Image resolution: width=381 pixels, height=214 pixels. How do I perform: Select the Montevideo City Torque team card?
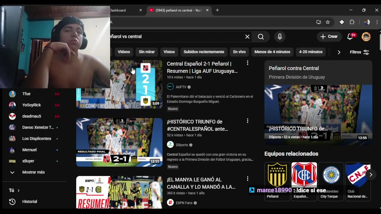331,181
